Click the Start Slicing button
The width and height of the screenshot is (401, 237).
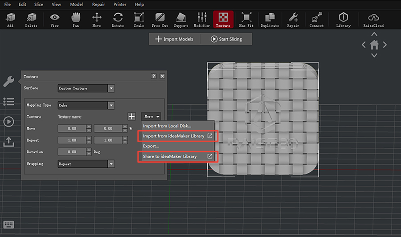click(226, 39)
